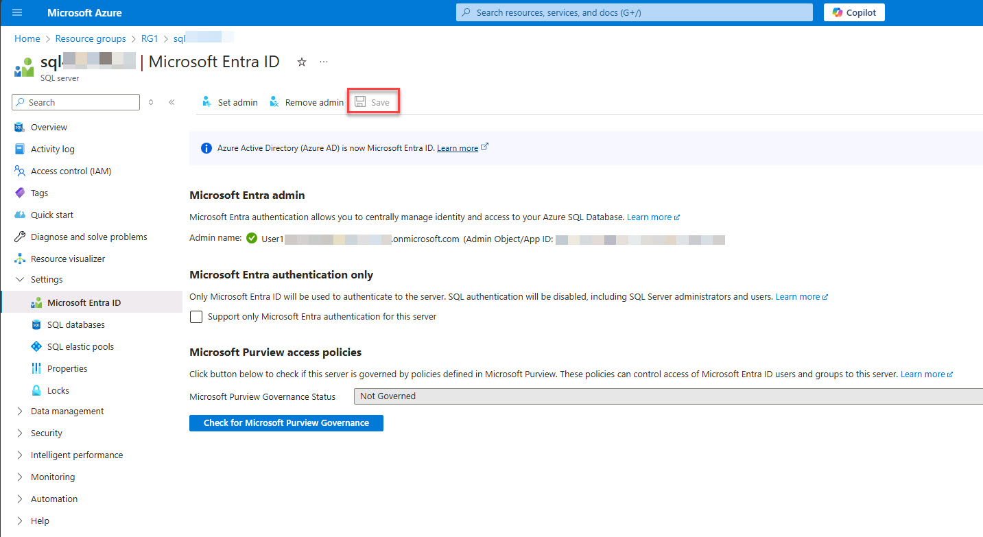Click the top search resources input field
This screenshot has width=983, height=537.
point(635,12)
